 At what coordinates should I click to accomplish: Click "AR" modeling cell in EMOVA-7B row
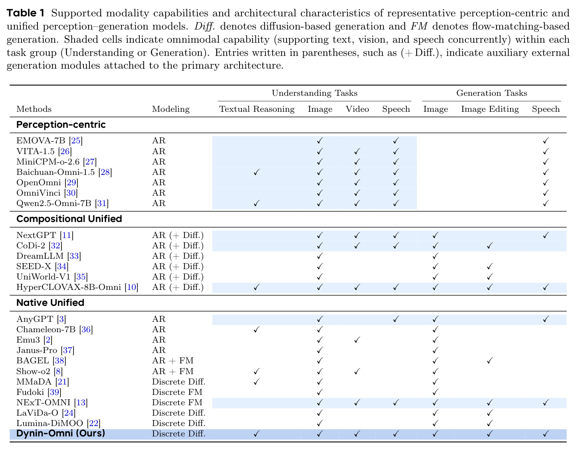(158, 141)
